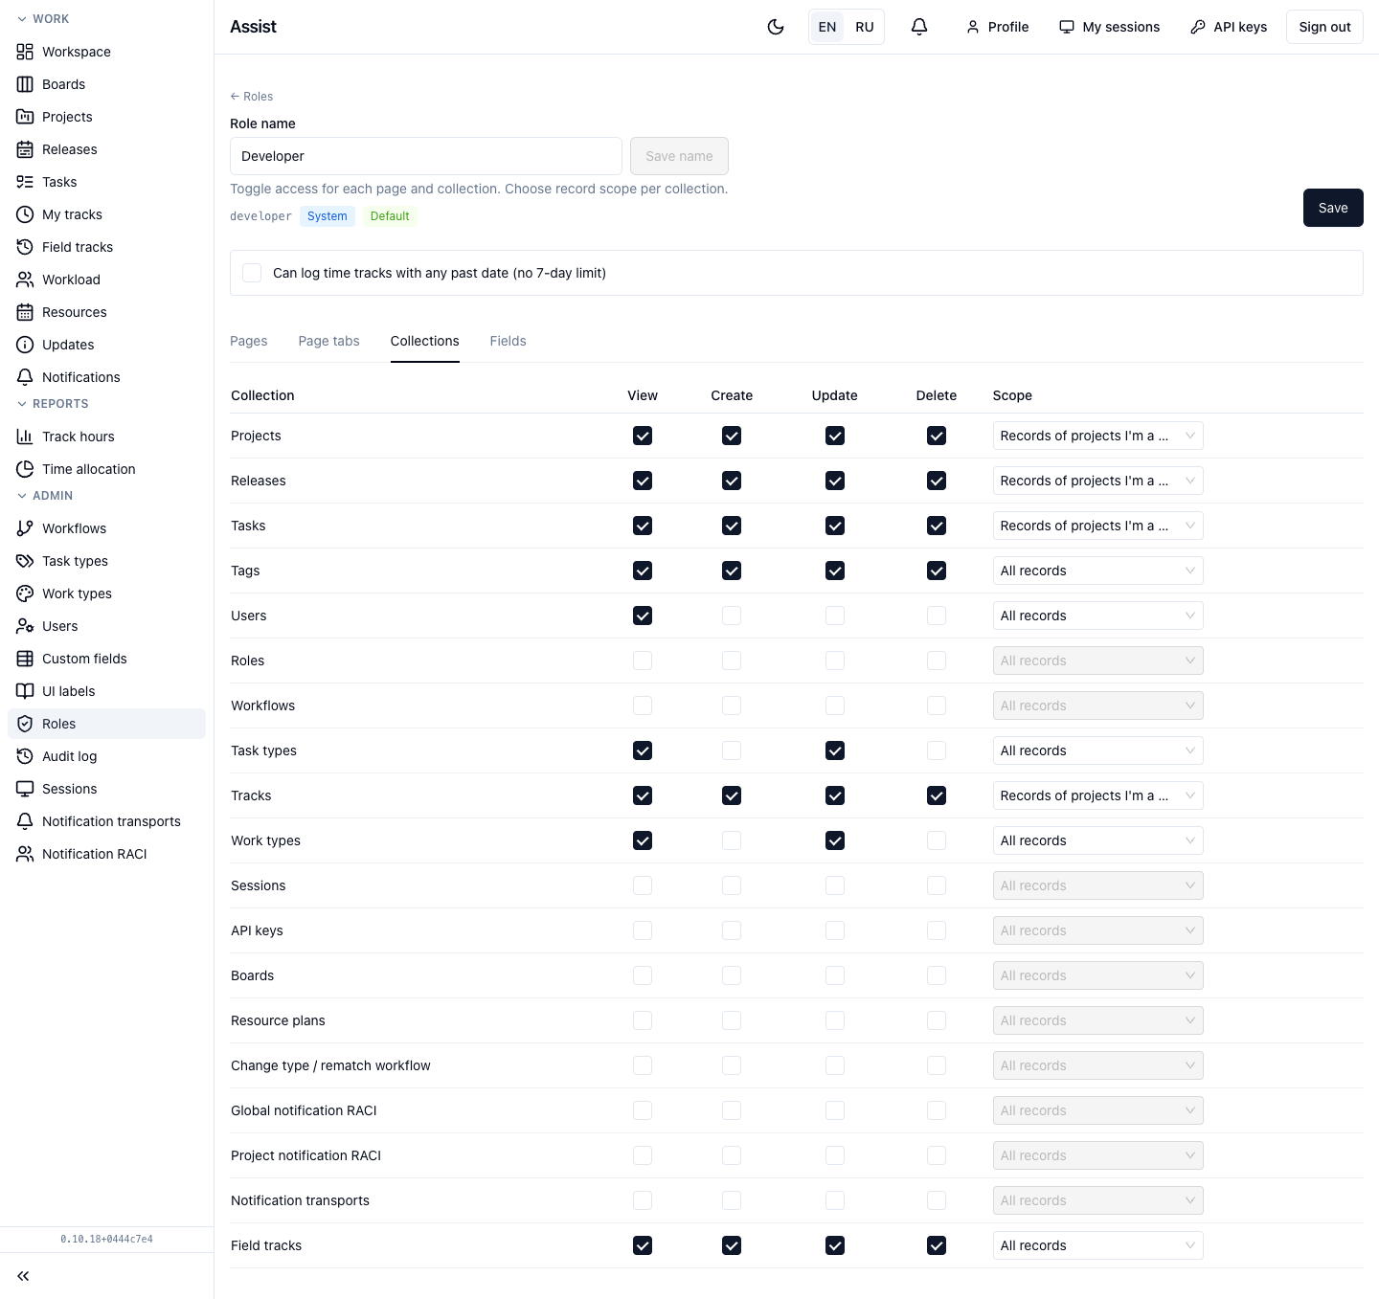
Task: Switch to the Pages tab
Action: point(249,341)
